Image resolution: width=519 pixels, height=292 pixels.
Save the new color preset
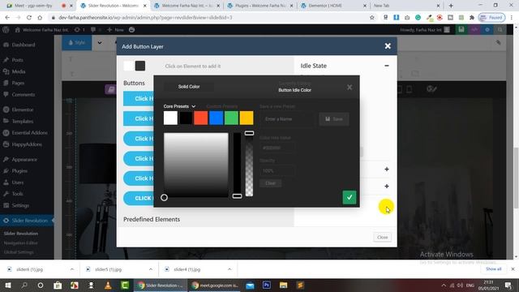(x=333, y=119)
